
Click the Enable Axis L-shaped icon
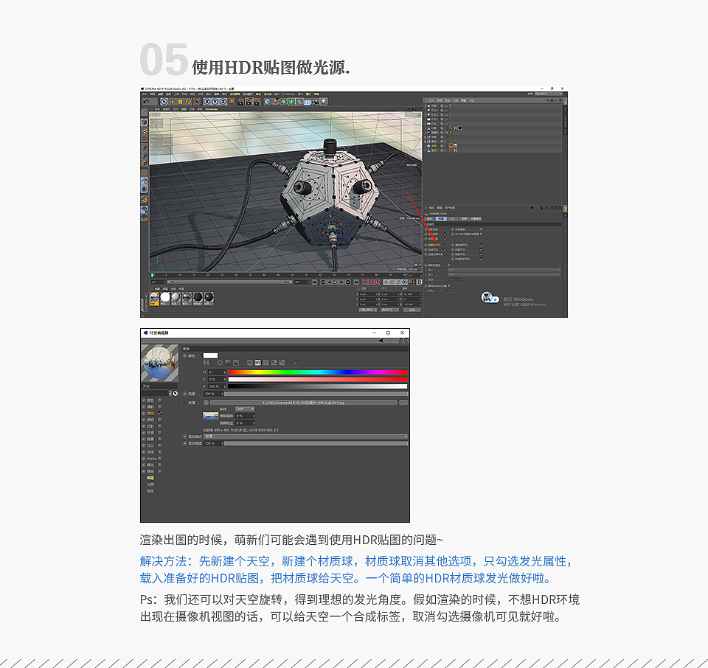144,173
